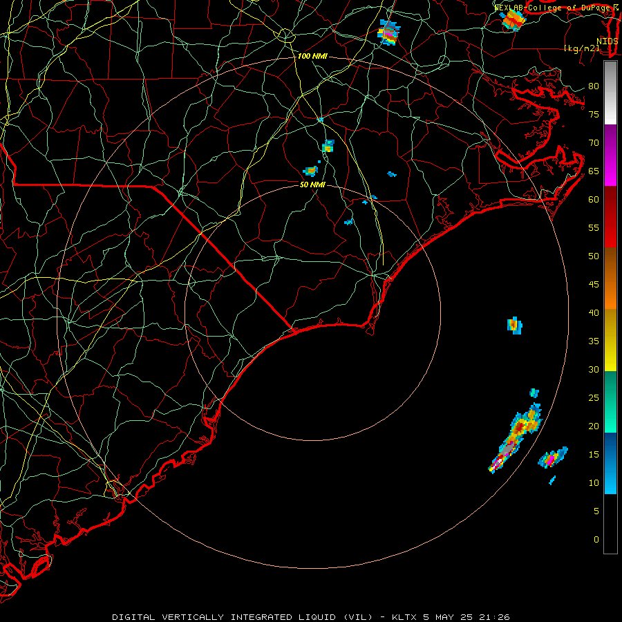Click the scale value 70
The image size is (622, 622).
click(594, 143)
